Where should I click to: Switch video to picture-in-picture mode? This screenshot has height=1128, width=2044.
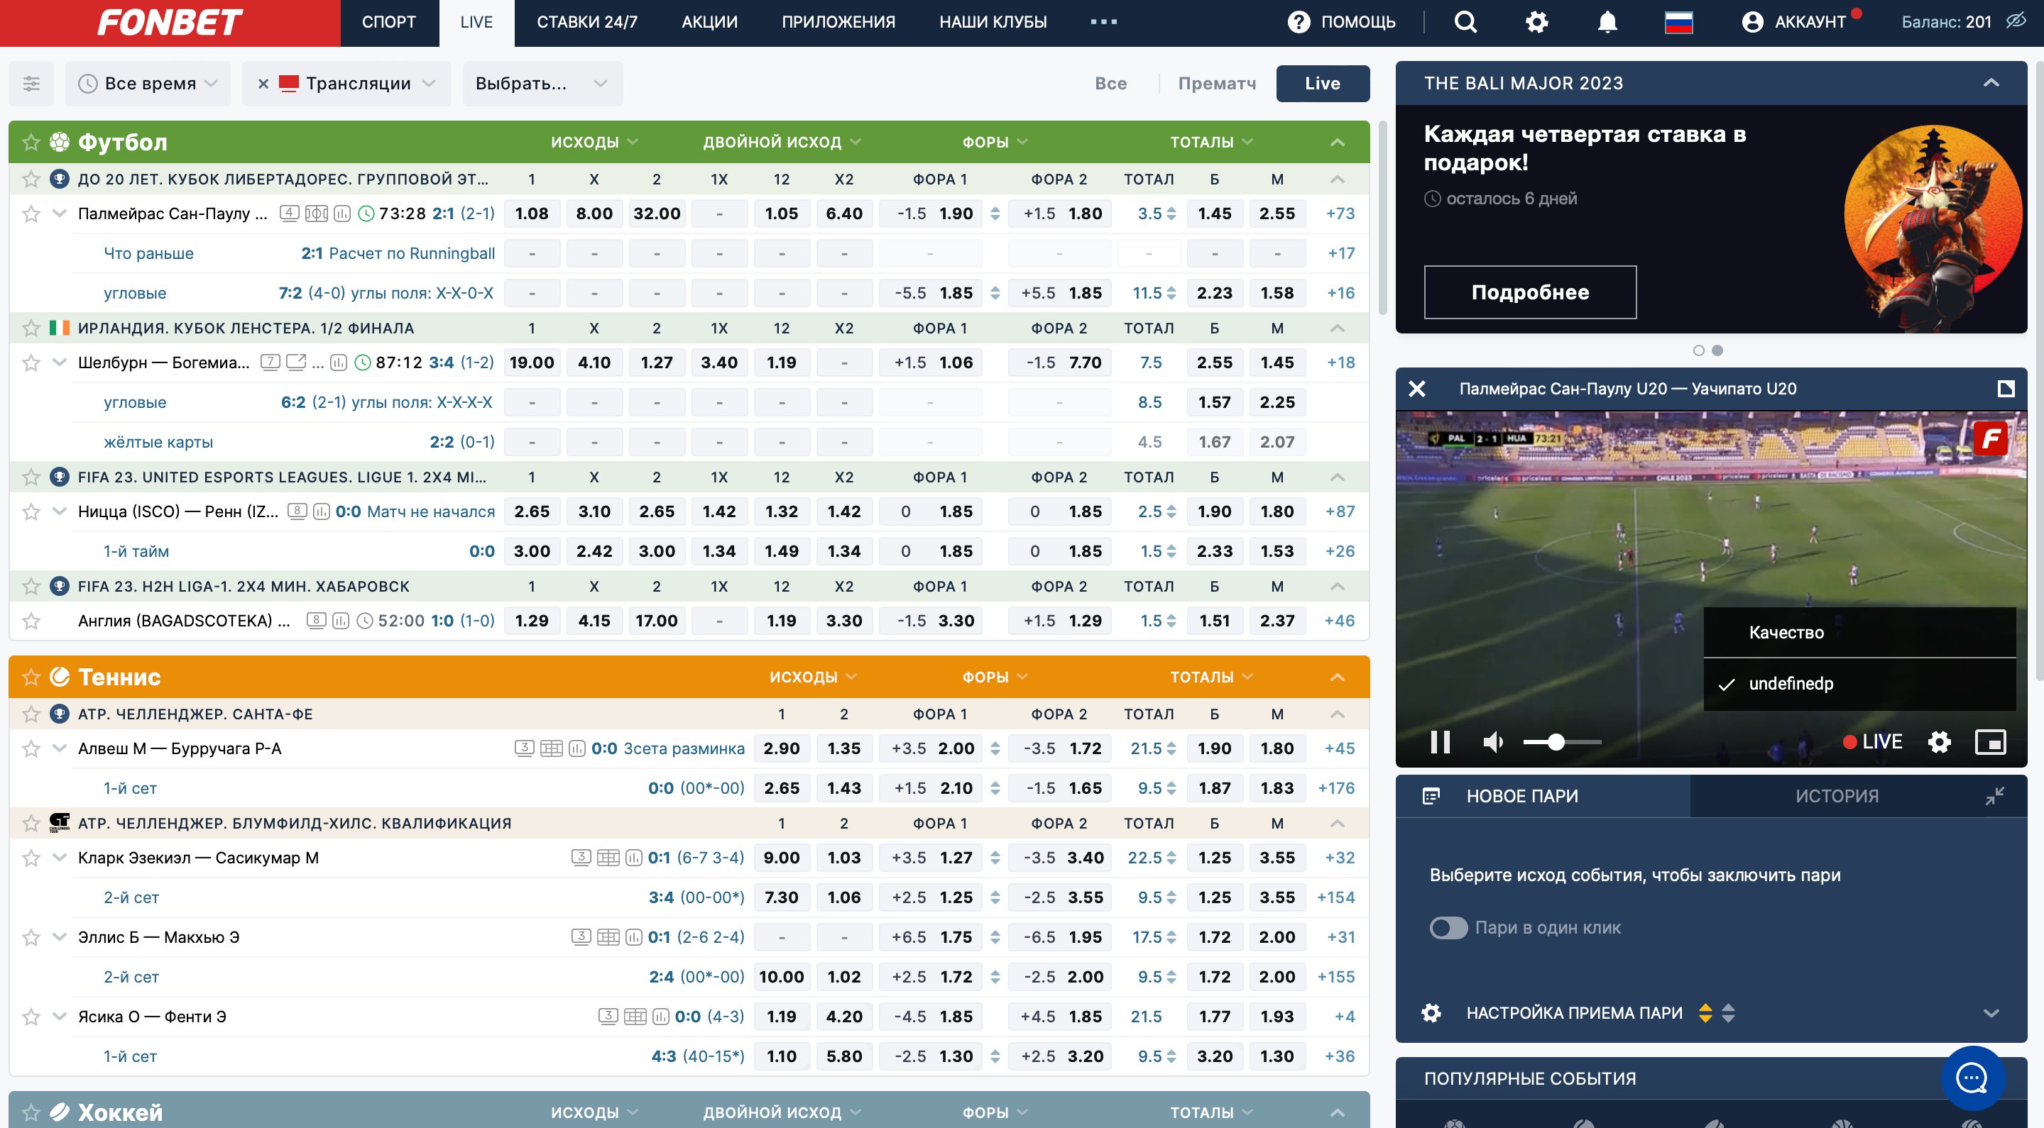click(x=1990, y=742)
